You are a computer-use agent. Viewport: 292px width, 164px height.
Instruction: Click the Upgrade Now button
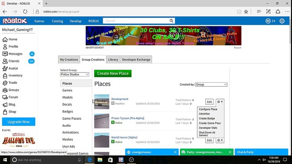[x=19, y=122]
